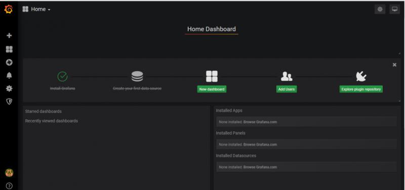405x190 pixels.
Task: Dismiss the getting started panel with X
Action: click(x=394, y=65)
